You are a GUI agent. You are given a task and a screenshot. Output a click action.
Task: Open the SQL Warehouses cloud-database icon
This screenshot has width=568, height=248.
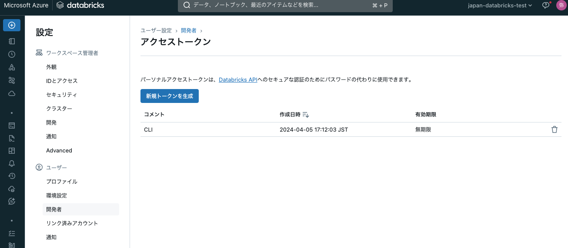point(12,188)
